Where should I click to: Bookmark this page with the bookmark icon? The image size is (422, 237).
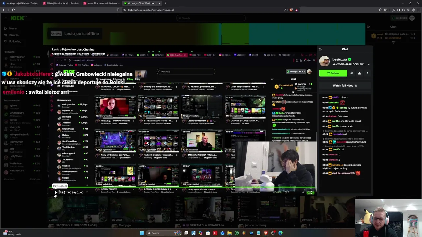point(118,10)
